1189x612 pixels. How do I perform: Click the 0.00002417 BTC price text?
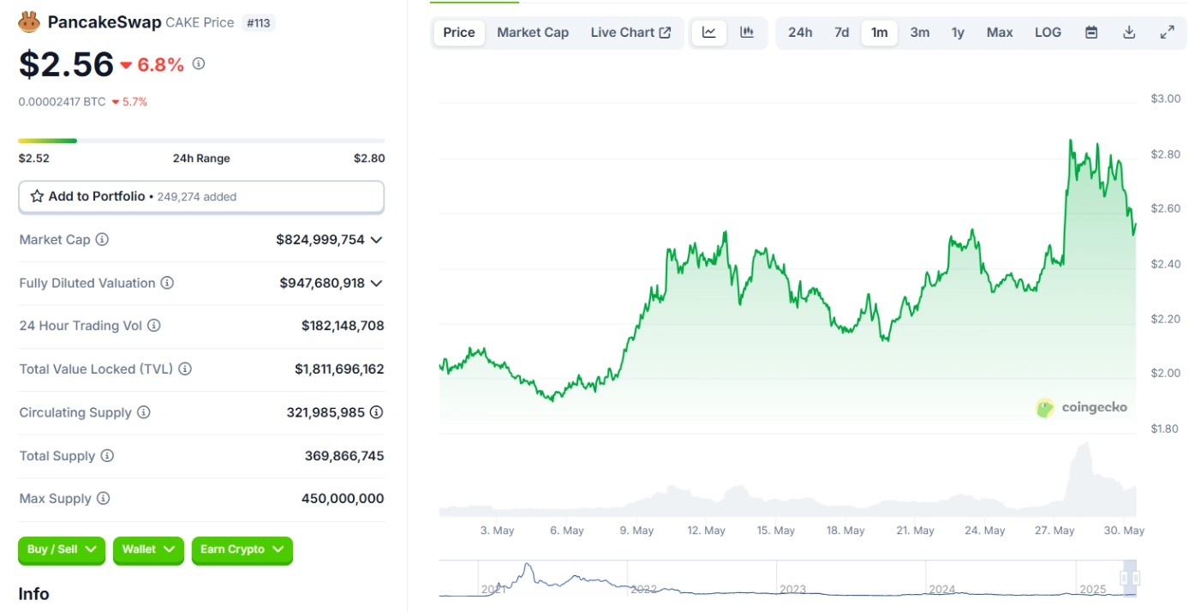click(x=62, y=101)
